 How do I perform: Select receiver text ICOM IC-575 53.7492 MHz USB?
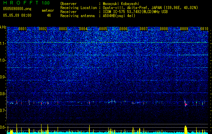[x=135, y=12]
